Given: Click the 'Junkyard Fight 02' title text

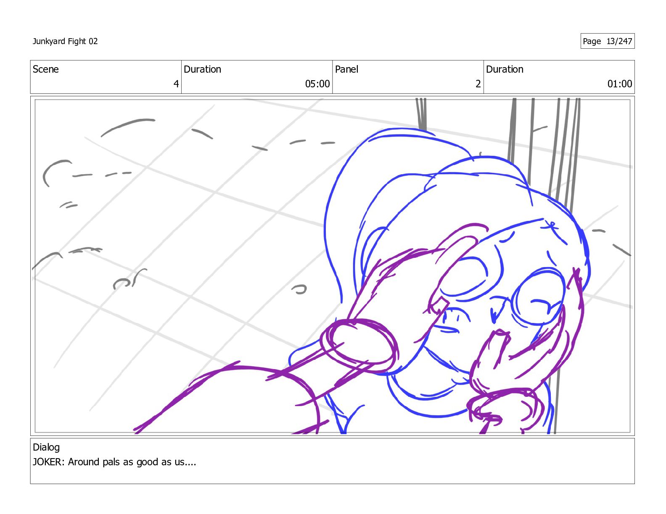Looking at the screenshot, I should [65, 41].
